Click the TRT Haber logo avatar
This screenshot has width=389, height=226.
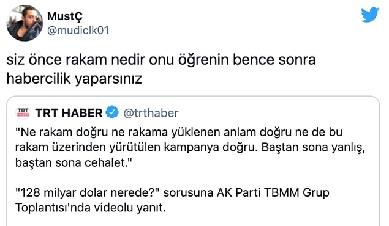coord(23,113)
